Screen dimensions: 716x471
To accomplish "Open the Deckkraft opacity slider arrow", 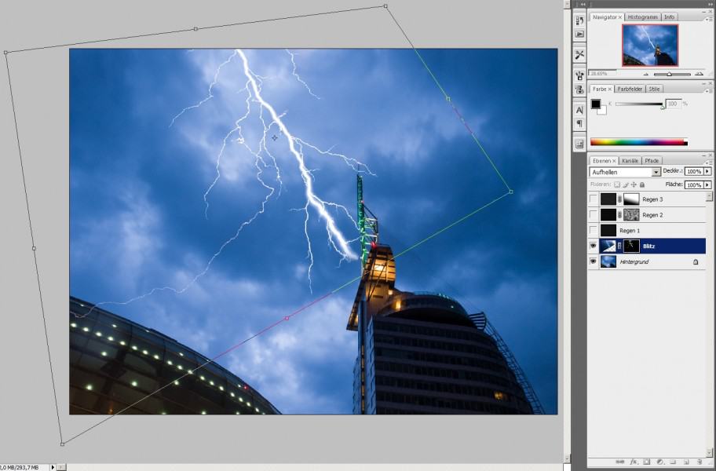I will coord(707,171).
